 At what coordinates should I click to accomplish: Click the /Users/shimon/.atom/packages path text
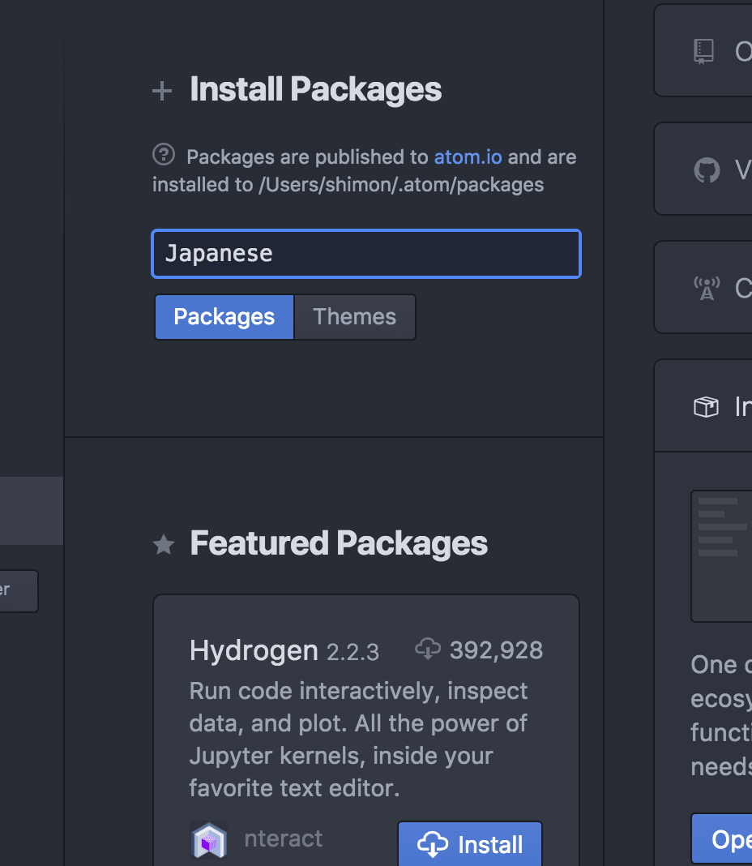pyautogui.click(x=401, y=184)
